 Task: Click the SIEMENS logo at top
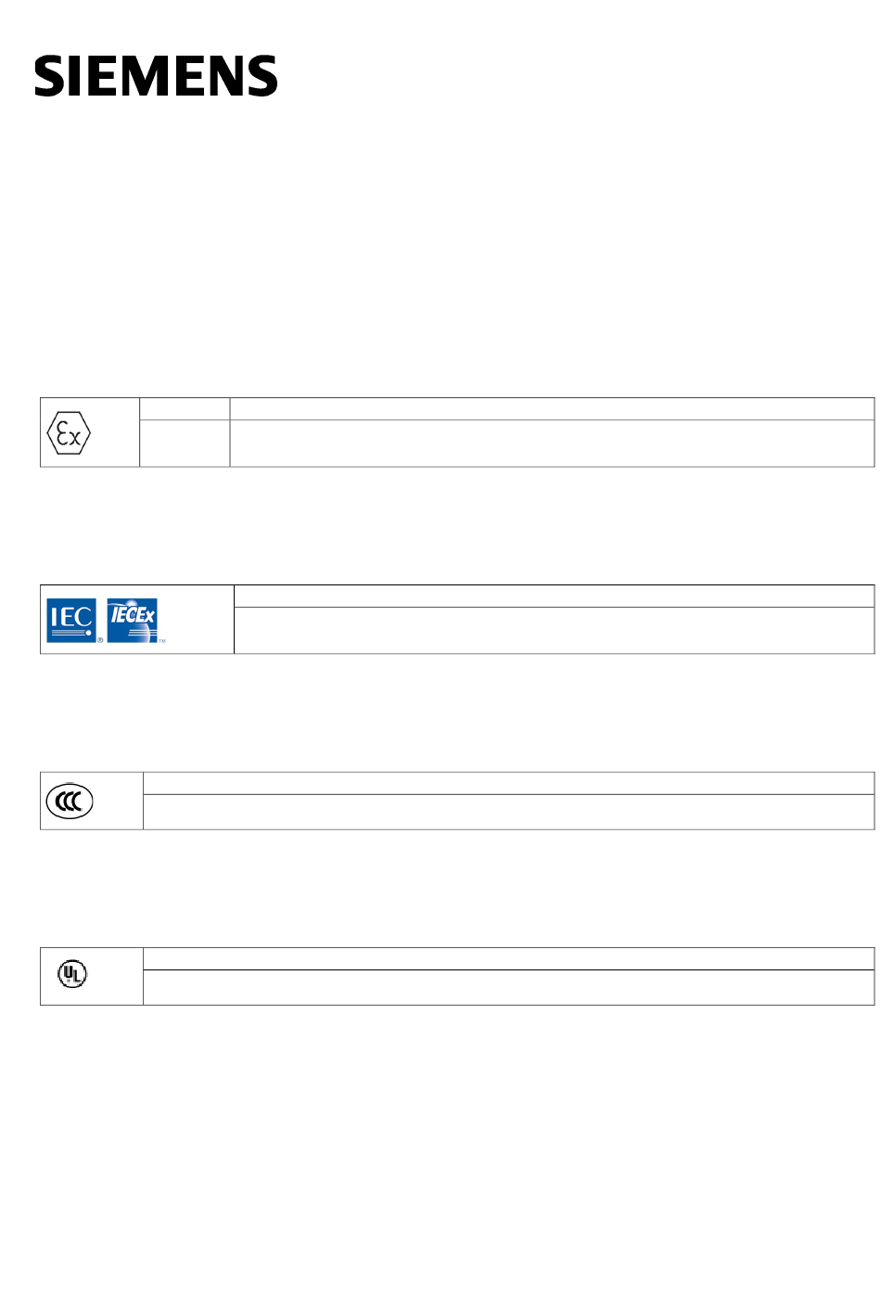[156, 76]
